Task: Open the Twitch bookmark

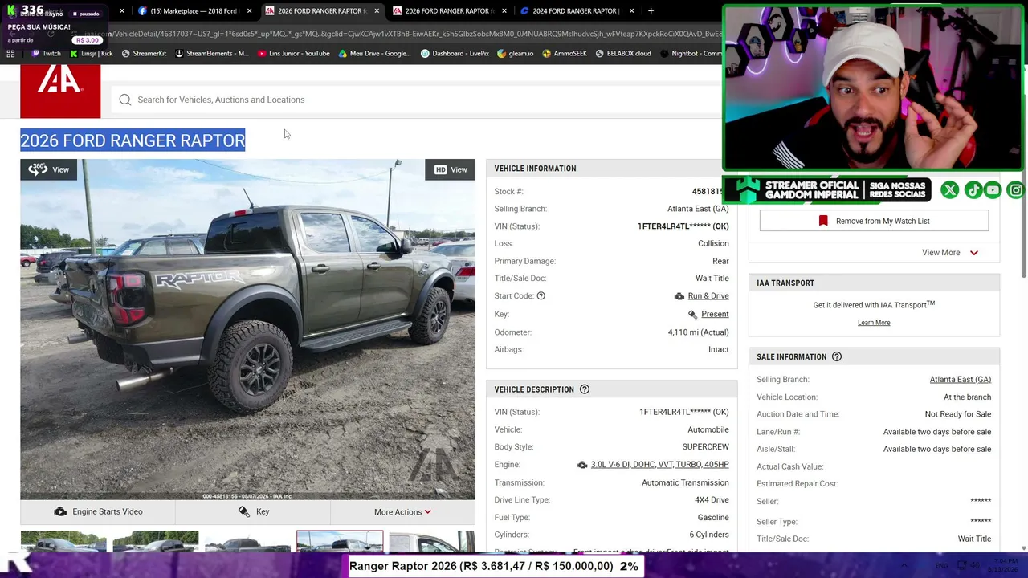Action: click(46, 54)
